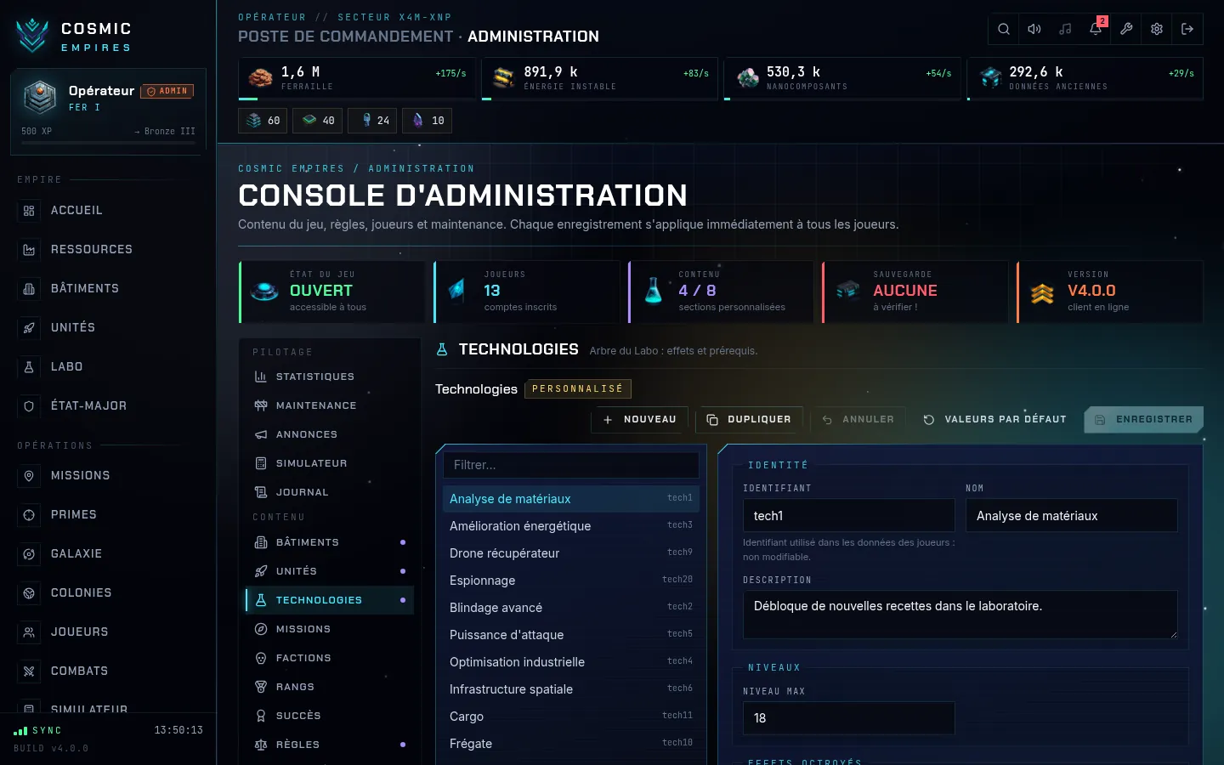Viewport: 1224px width, 765px height.
Task: Reset using Valeurs par défaut
Action: [x=994, y=420]
